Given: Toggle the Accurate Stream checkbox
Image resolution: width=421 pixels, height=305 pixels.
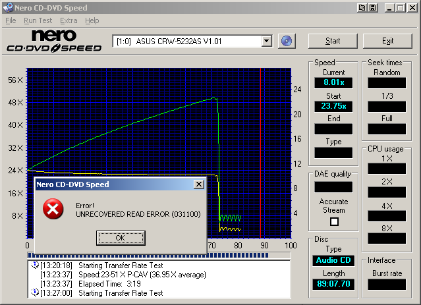Looking at the screenshot, I should coord(334,221).
